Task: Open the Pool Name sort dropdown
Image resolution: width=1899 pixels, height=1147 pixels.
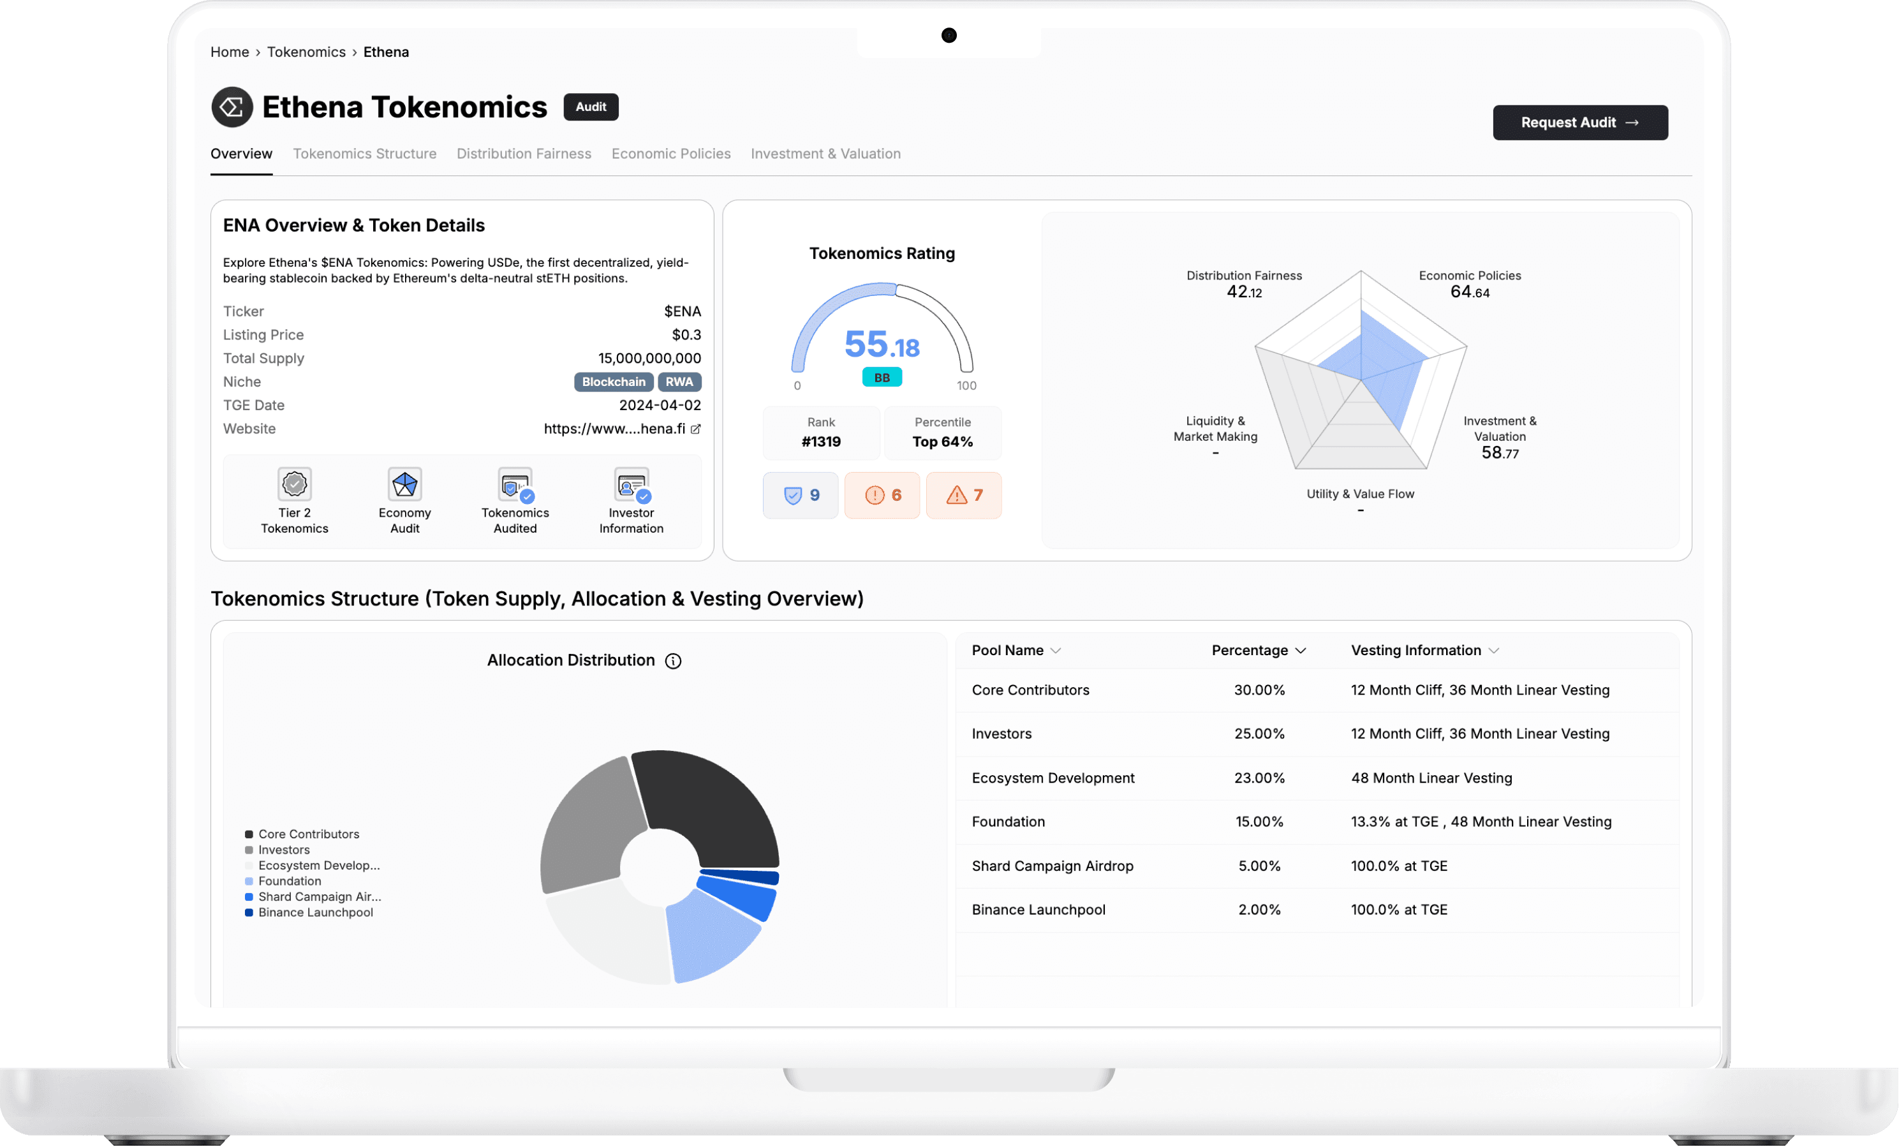Action: (1056, 651)
